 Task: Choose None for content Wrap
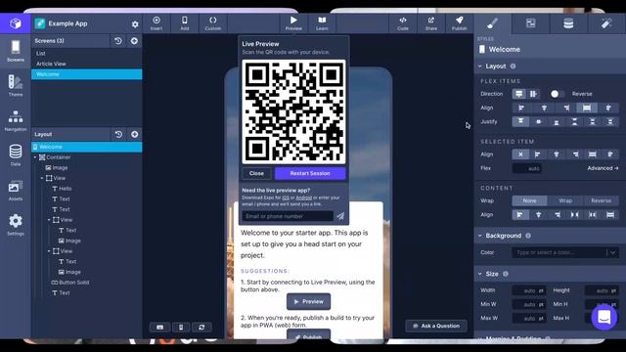click(x=530, y=200)
